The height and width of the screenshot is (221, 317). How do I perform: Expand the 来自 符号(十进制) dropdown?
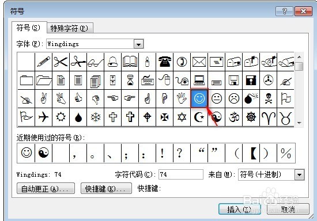(x=299, y=174)
